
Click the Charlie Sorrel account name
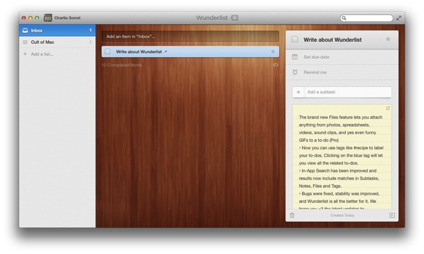point(67,18)
